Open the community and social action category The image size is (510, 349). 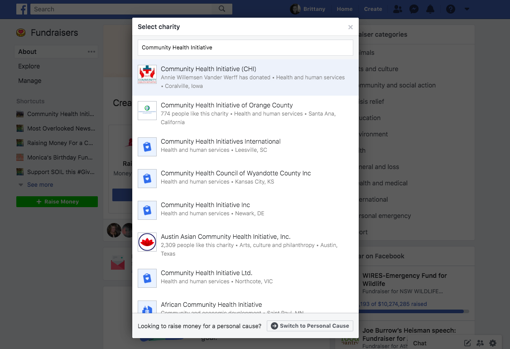pyautogui.click(x=397, y=85)
